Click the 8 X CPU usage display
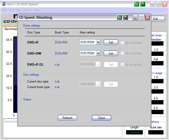 tap(157, 112)
